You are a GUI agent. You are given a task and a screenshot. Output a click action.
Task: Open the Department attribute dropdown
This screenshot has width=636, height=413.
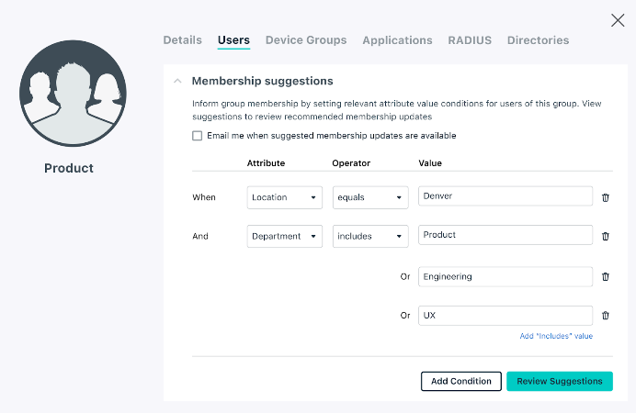coord(284,236)
